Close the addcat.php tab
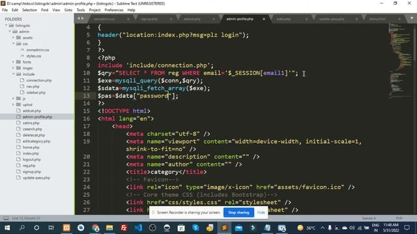Viewport: 417px width, 234px height. point(214,19)
